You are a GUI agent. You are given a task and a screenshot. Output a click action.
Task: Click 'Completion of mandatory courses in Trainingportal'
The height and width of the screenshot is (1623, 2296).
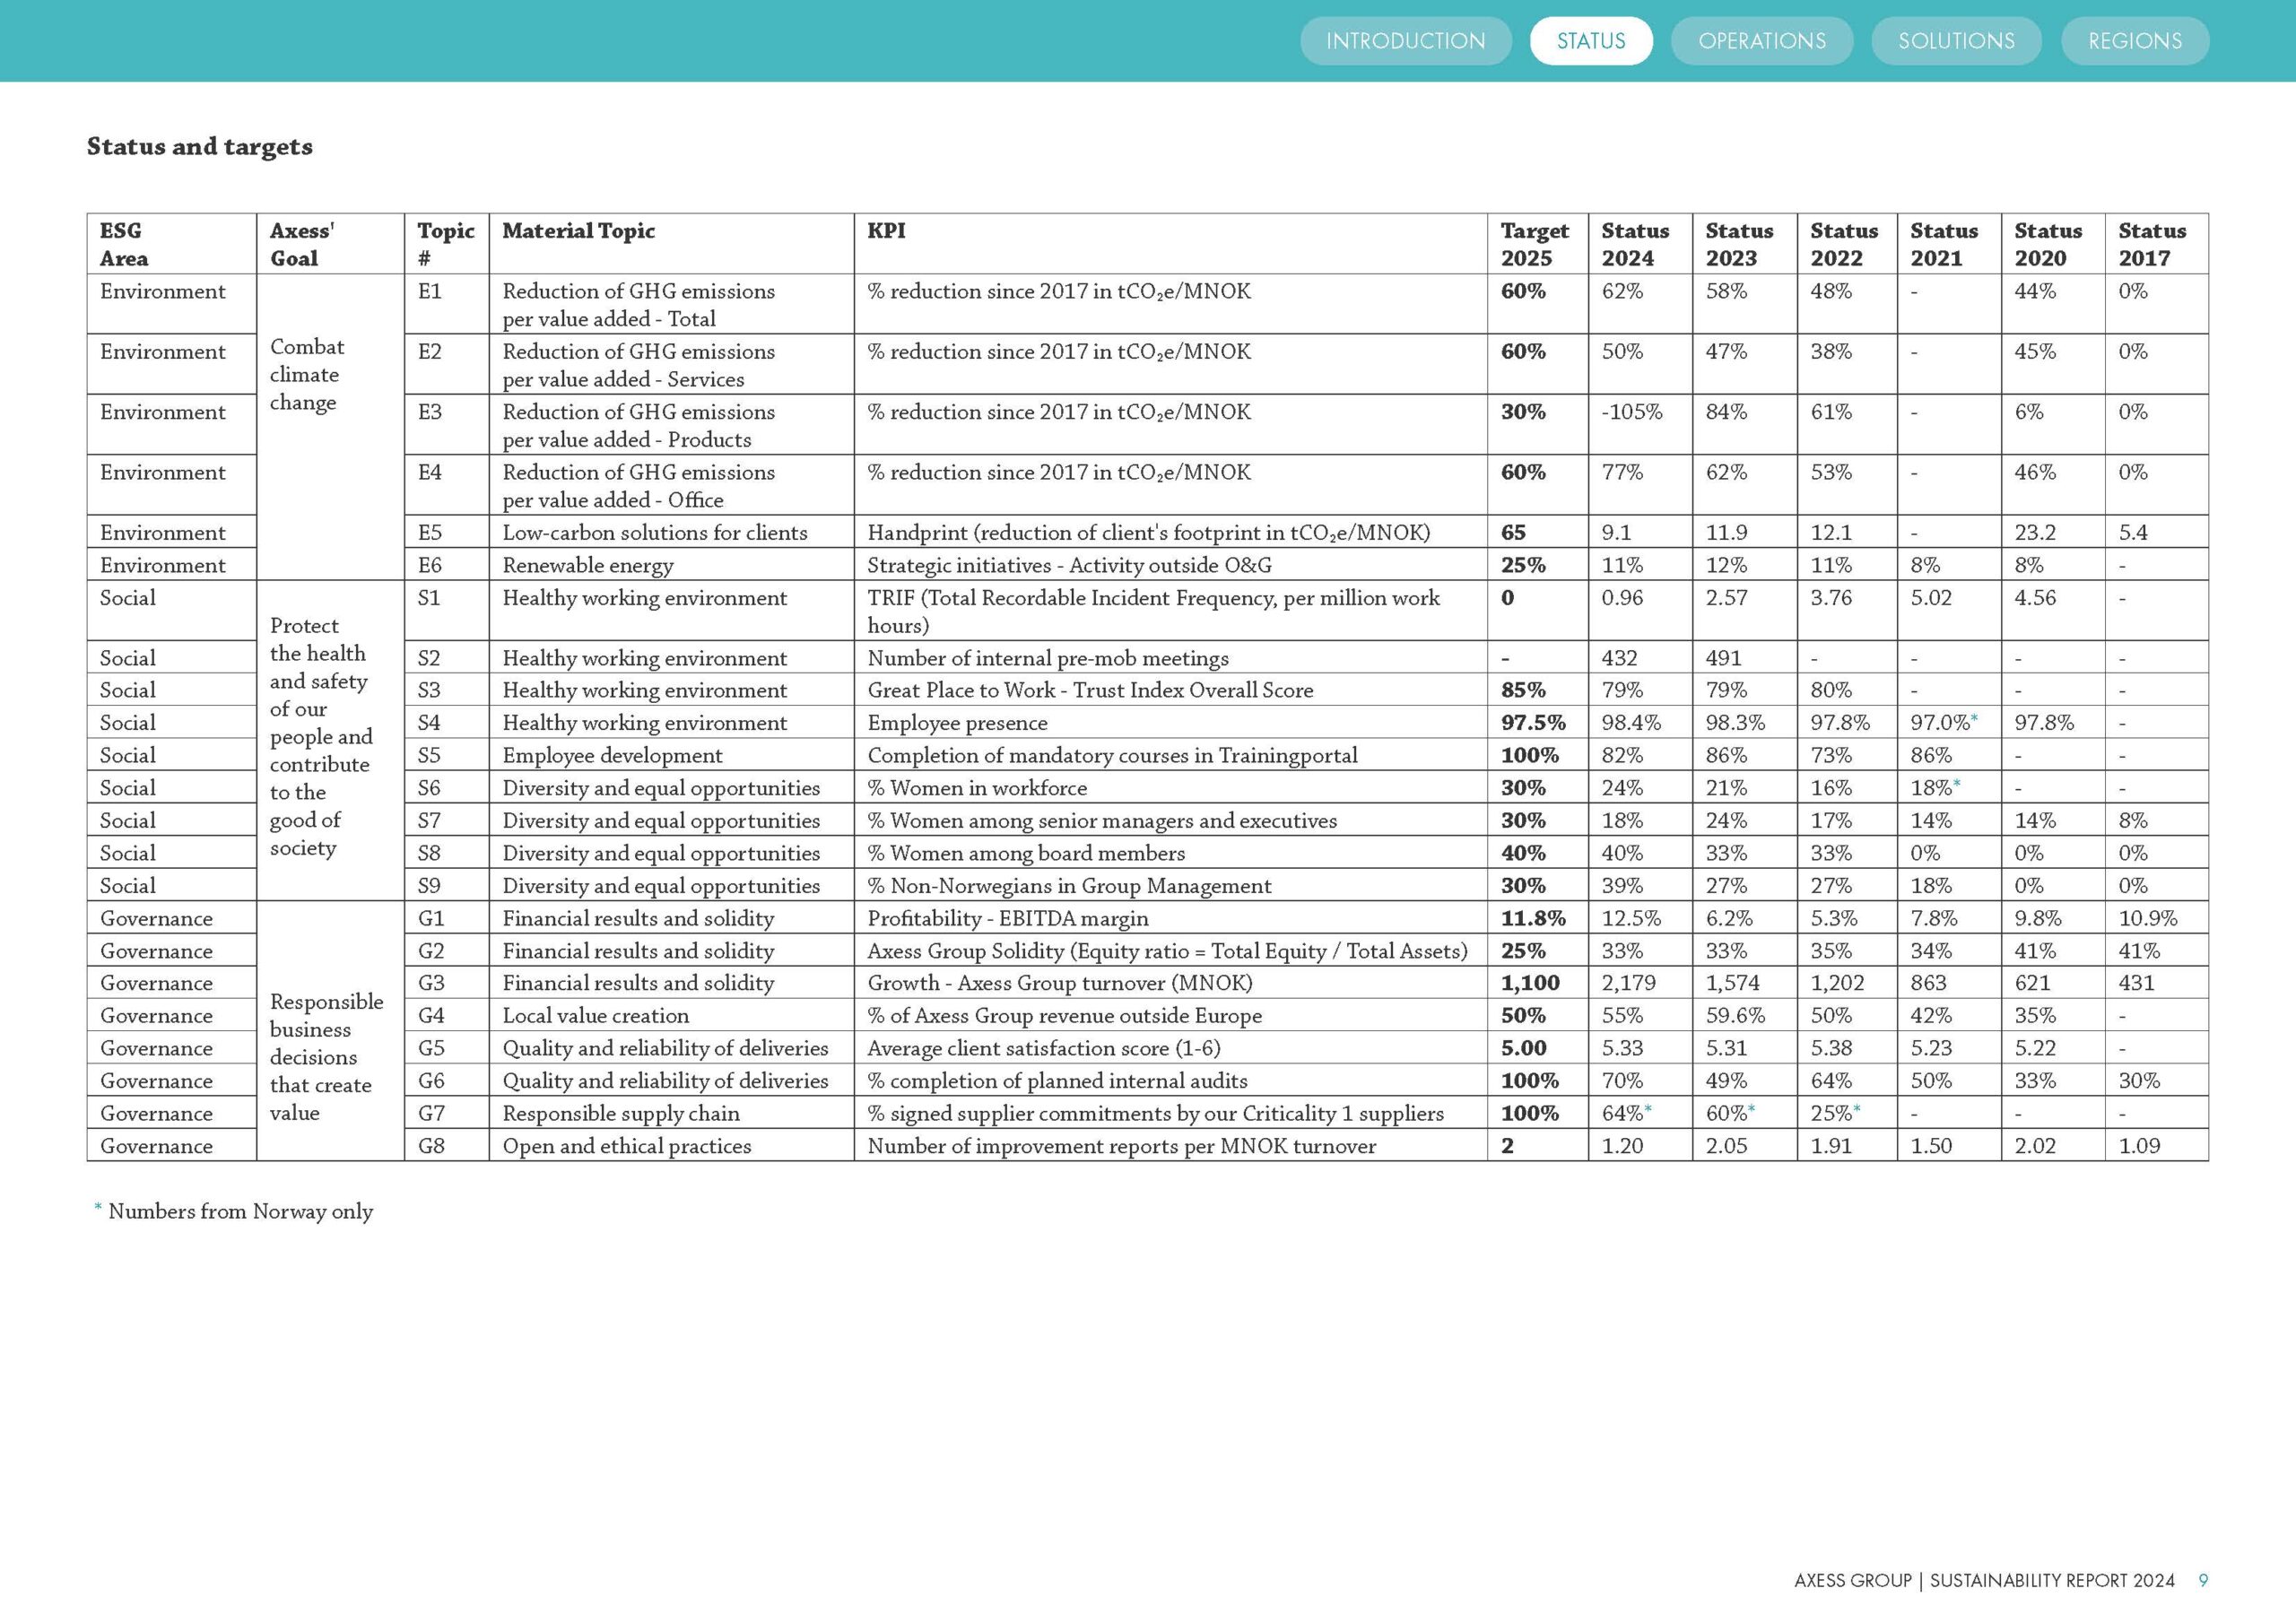pyautogui.click(x=1112, y=756)
